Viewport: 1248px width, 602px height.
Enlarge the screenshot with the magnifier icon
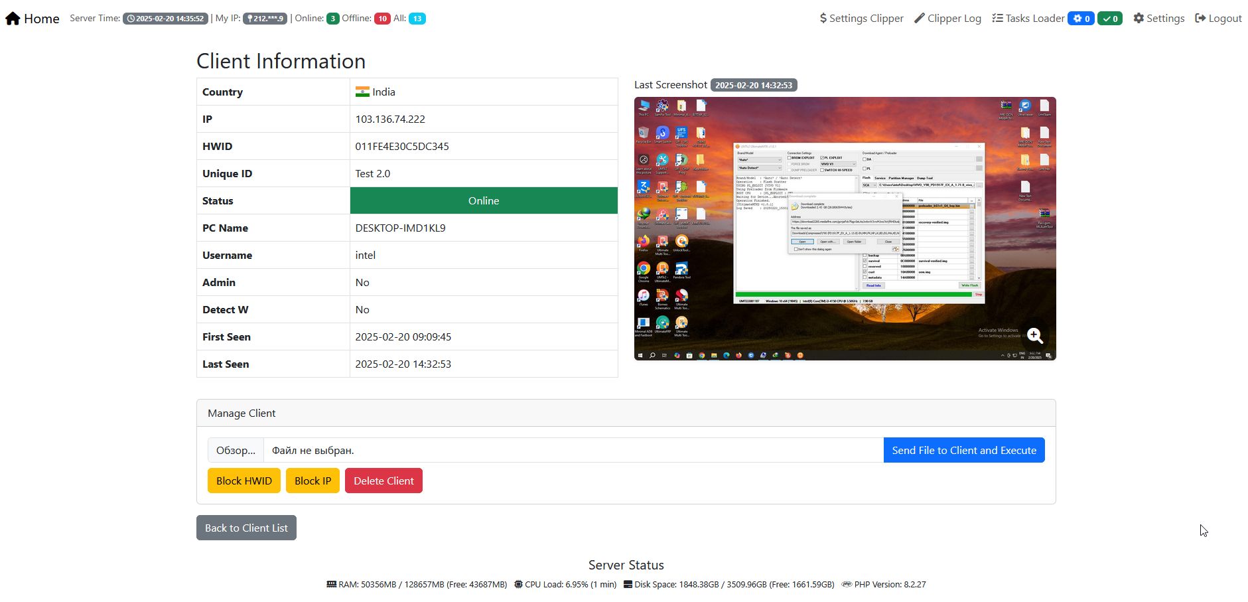point(1035,336)
